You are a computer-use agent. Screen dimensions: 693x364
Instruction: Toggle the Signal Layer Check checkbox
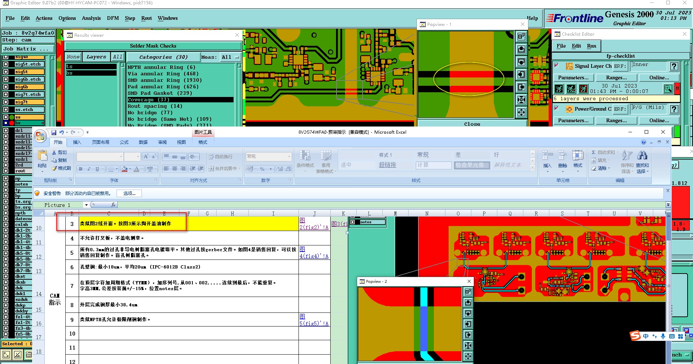tap(557, 66)
